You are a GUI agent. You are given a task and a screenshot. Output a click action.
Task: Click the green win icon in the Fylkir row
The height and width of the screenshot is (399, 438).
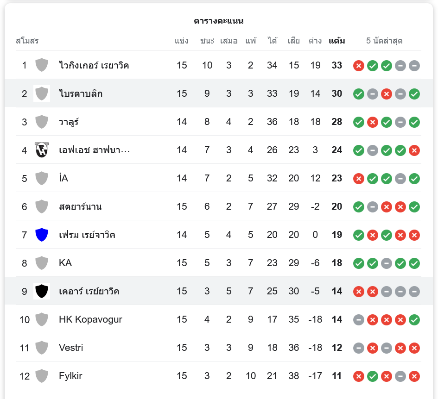[372, 376]
